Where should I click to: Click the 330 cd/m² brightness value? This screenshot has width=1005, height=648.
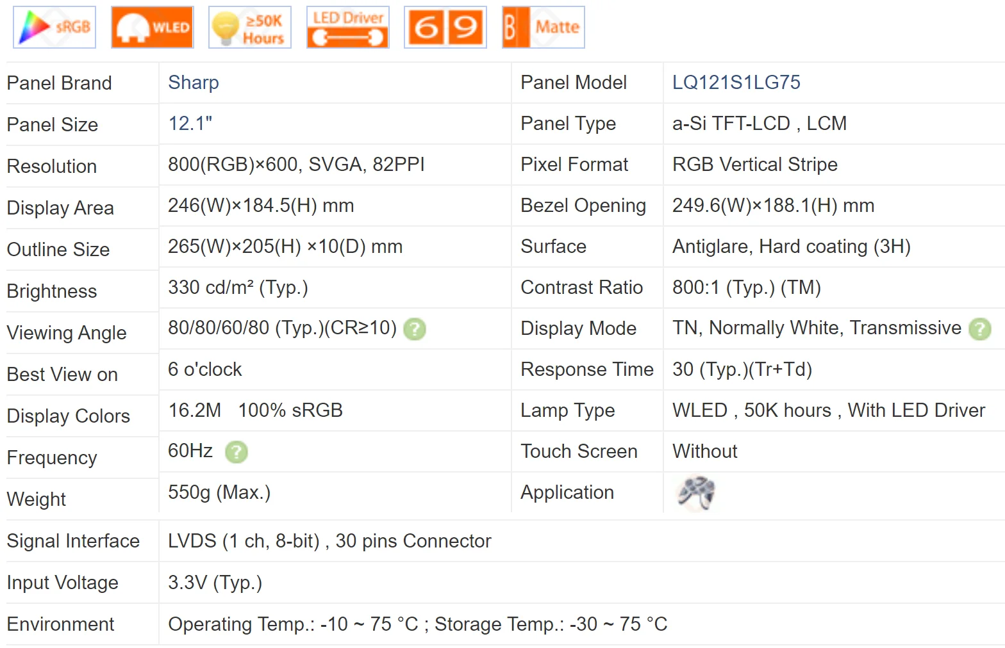(x=237, y=288)
